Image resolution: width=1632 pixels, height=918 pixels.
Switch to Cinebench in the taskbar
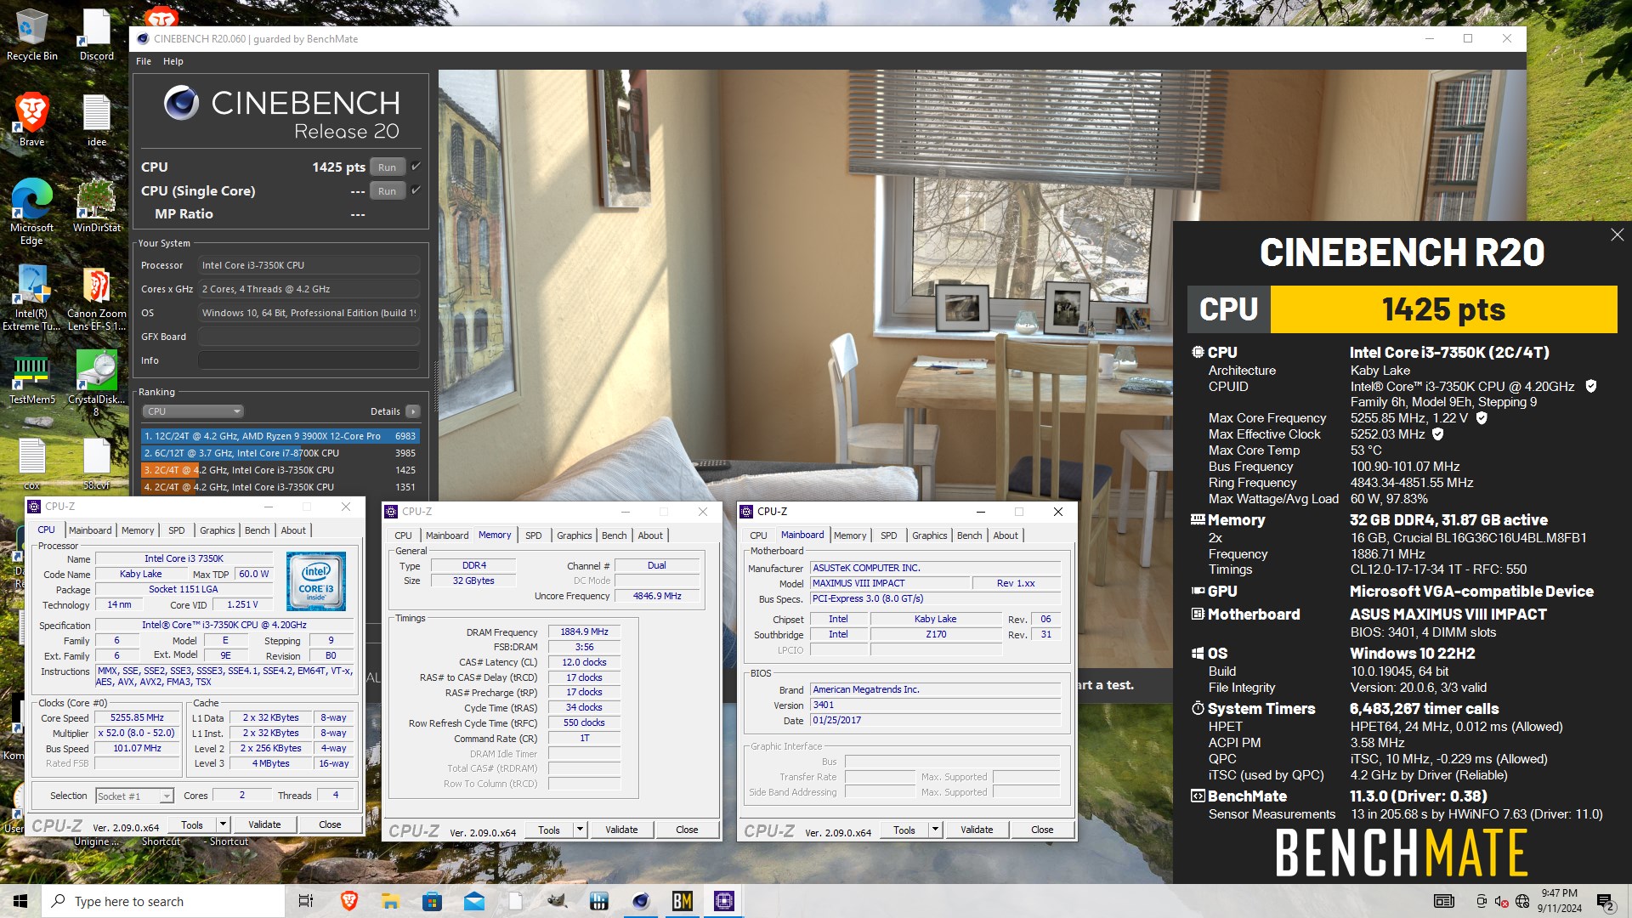[x=641, y=901]
